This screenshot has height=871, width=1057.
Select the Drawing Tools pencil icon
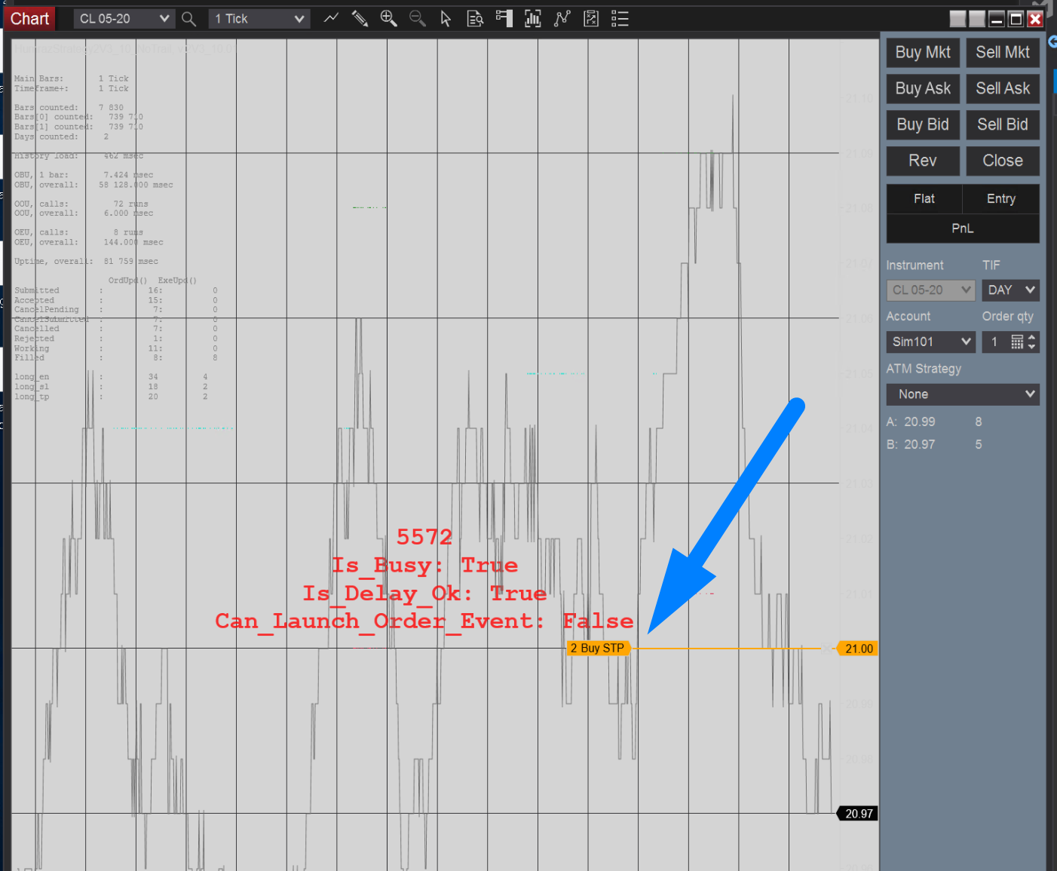coord(360,19)
